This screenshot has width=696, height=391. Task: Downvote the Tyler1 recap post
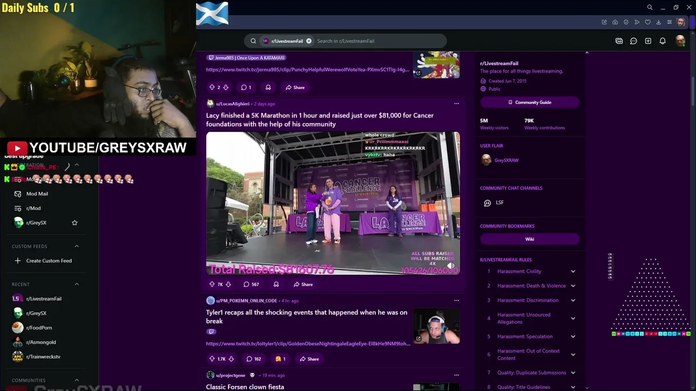(x=231, y=359)
